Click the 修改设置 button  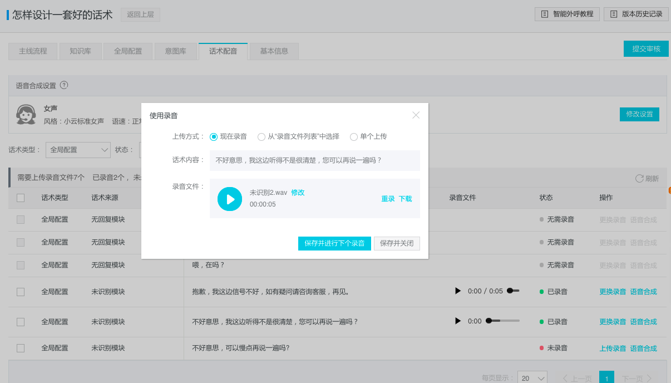click(639, 114)
